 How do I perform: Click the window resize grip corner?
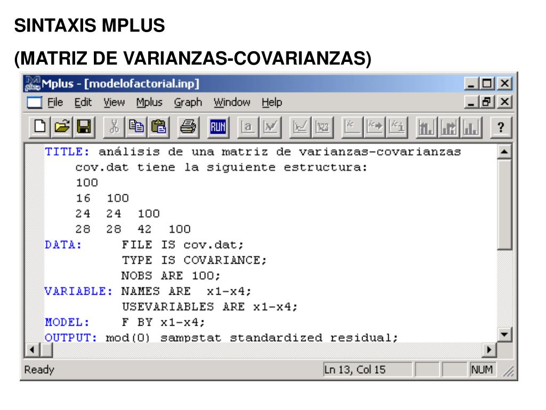[x=508, y=372]
